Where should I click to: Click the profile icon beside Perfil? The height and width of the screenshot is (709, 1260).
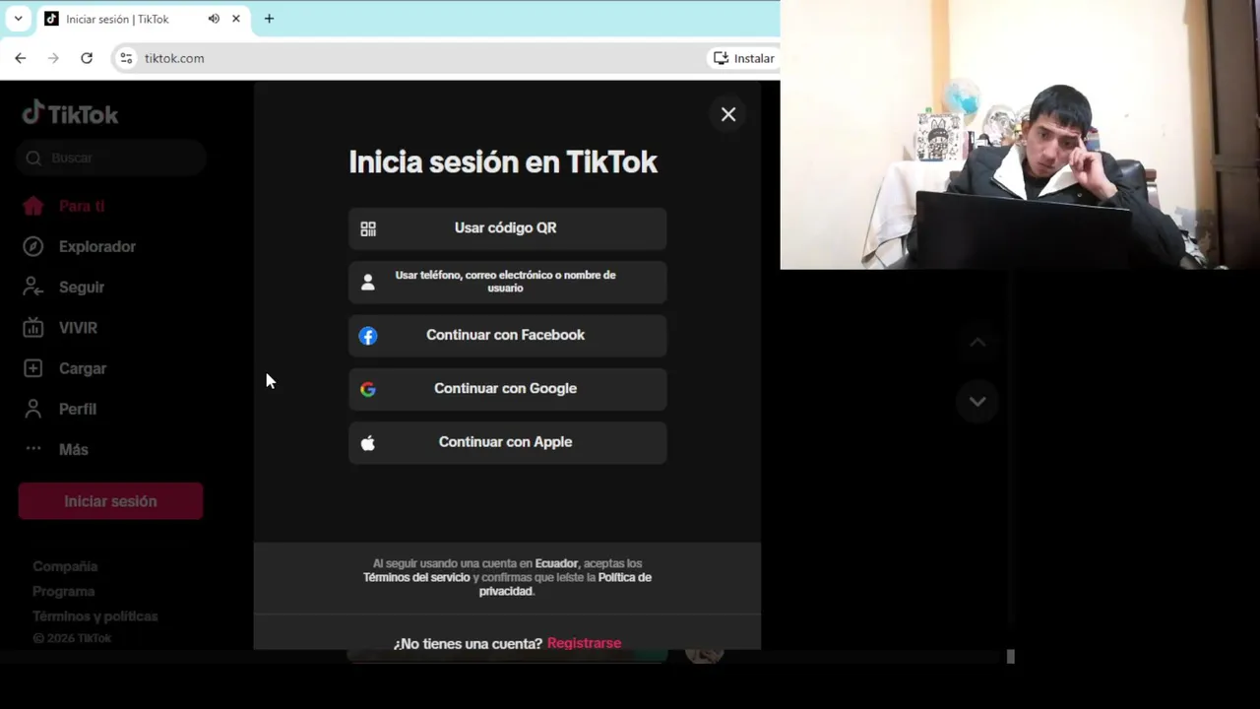pos(33,409)
